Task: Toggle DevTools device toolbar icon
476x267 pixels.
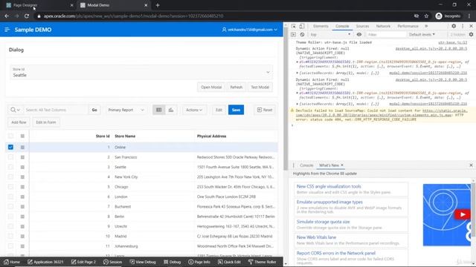Action: [x=302, y=27]
